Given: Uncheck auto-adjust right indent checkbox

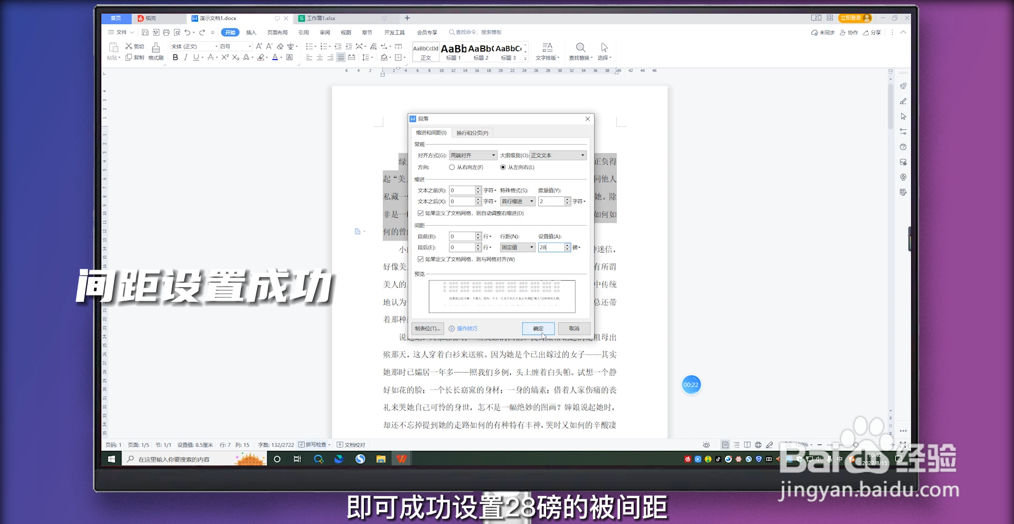Looking at the screenshot, I should [x=420, y=213].
